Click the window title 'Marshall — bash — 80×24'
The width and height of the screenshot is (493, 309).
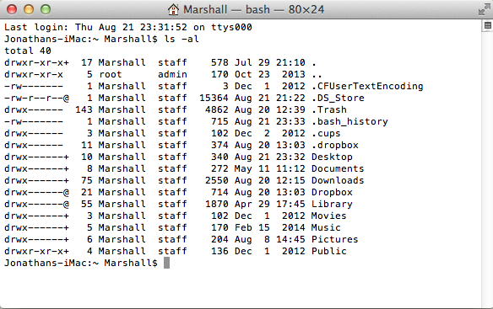click(x=253, y=9)
